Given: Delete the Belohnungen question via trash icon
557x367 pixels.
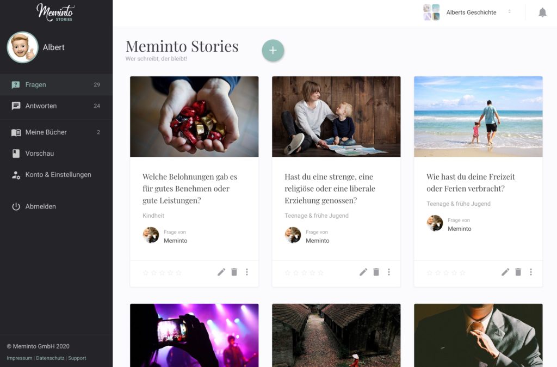Looking at the screenshot, I should [234, 272].
